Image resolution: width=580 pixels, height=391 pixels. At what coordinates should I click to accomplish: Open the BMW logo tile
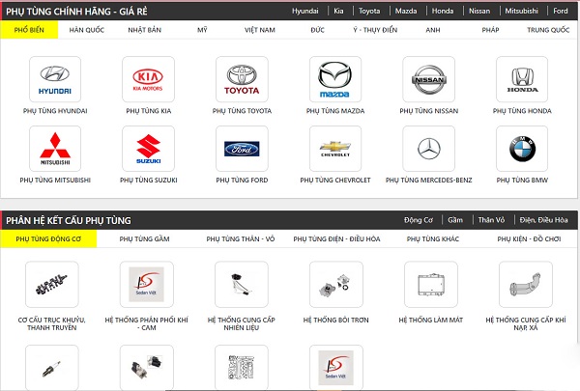pyautogui.click(x=522, y=149)
